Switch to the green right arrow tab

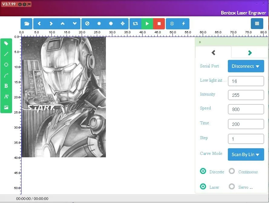[250, 53]
